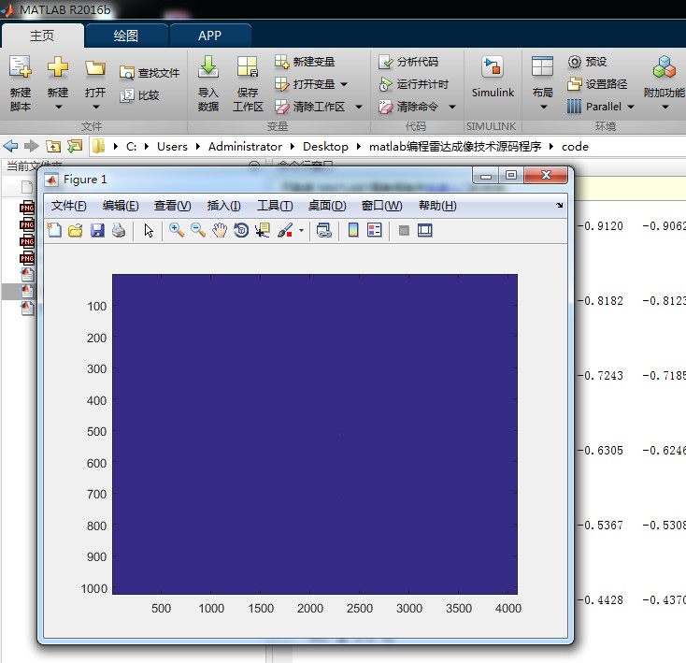Expand Open Variable (打开变量) dropdown
This screenshot has width=686, height=663.
344,84
